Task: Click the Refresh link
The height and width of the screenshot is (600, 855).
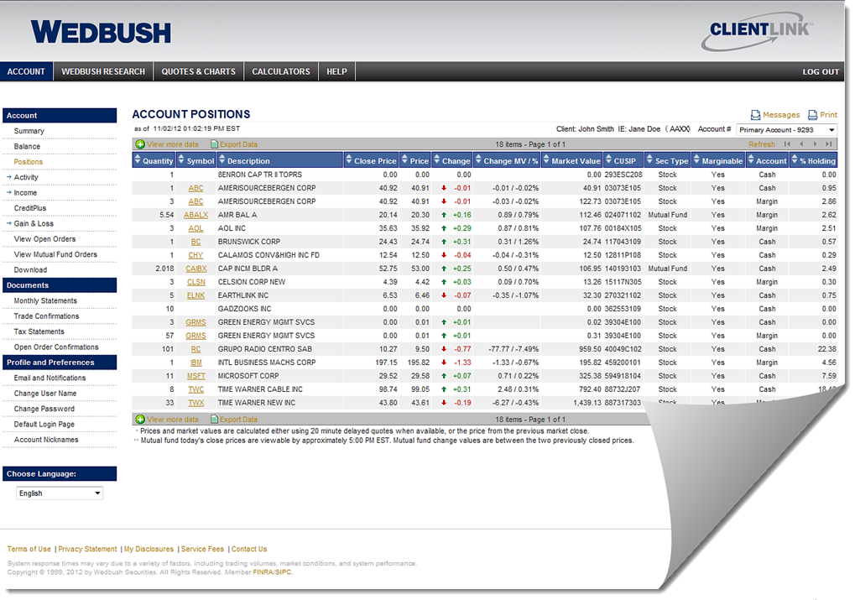Action: pos(761,144)
